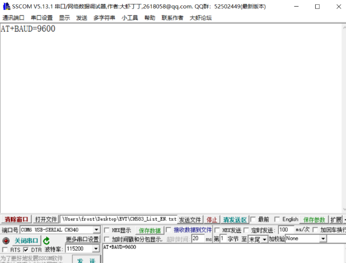Uncheck the DTR checkbox
The width and height of the screenshot is (346, 263).
tap(26, 250)
